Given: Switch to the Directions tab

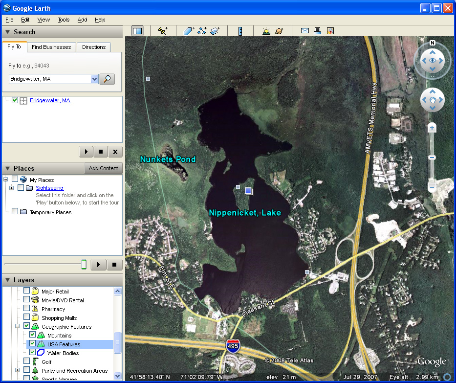Looking at the screenshot, I should pyautogui.click(x=94, y=47).
